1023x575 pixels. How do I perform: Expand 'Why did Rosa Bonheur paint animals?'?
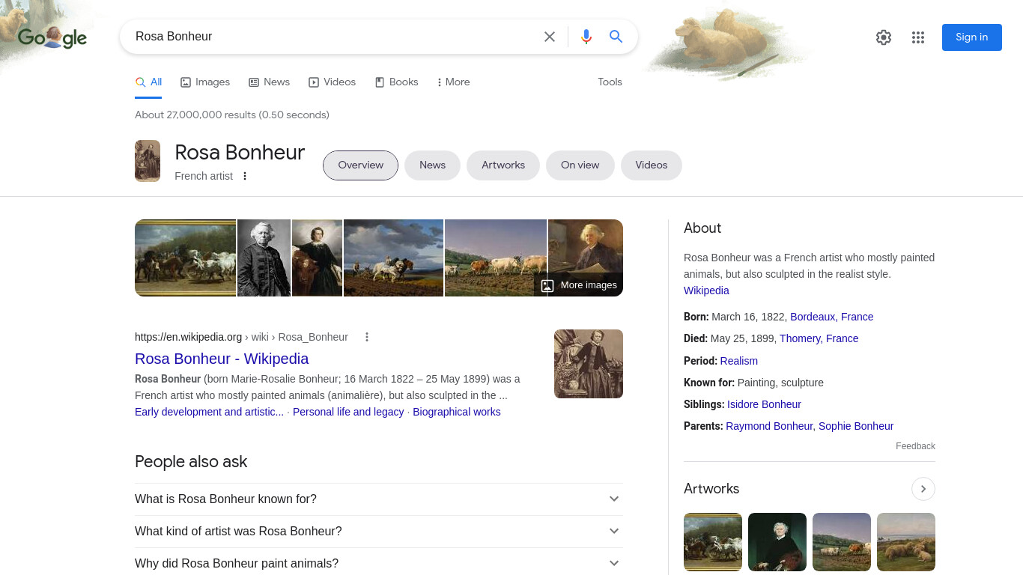[379, 563]
